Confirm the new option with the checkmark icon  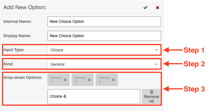click(145, 8)
